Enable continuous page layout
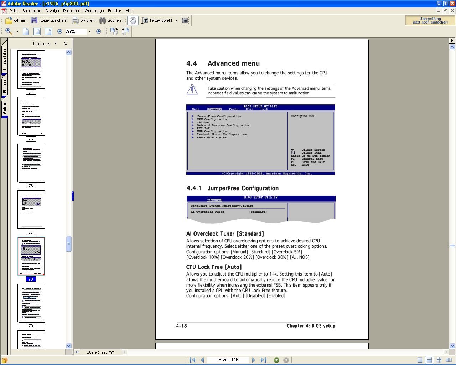 [x=429, y=360]
